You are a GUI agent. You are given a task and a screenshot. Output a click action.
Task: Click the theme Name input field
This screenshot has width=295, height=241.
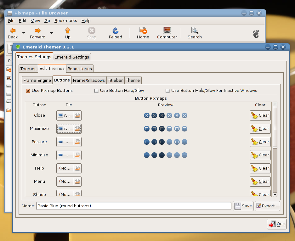[133, 206]
